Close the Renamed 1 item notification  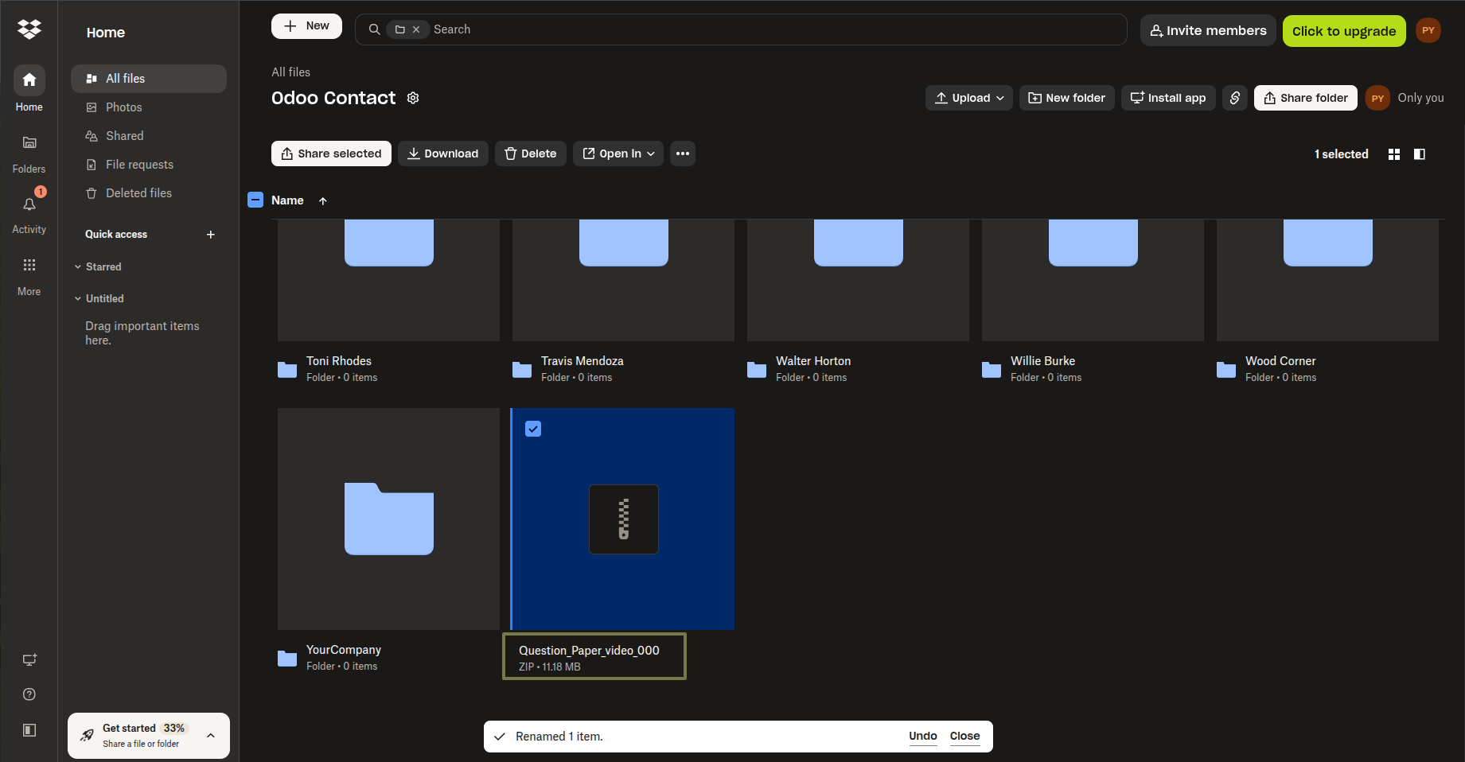click(964, 737)
